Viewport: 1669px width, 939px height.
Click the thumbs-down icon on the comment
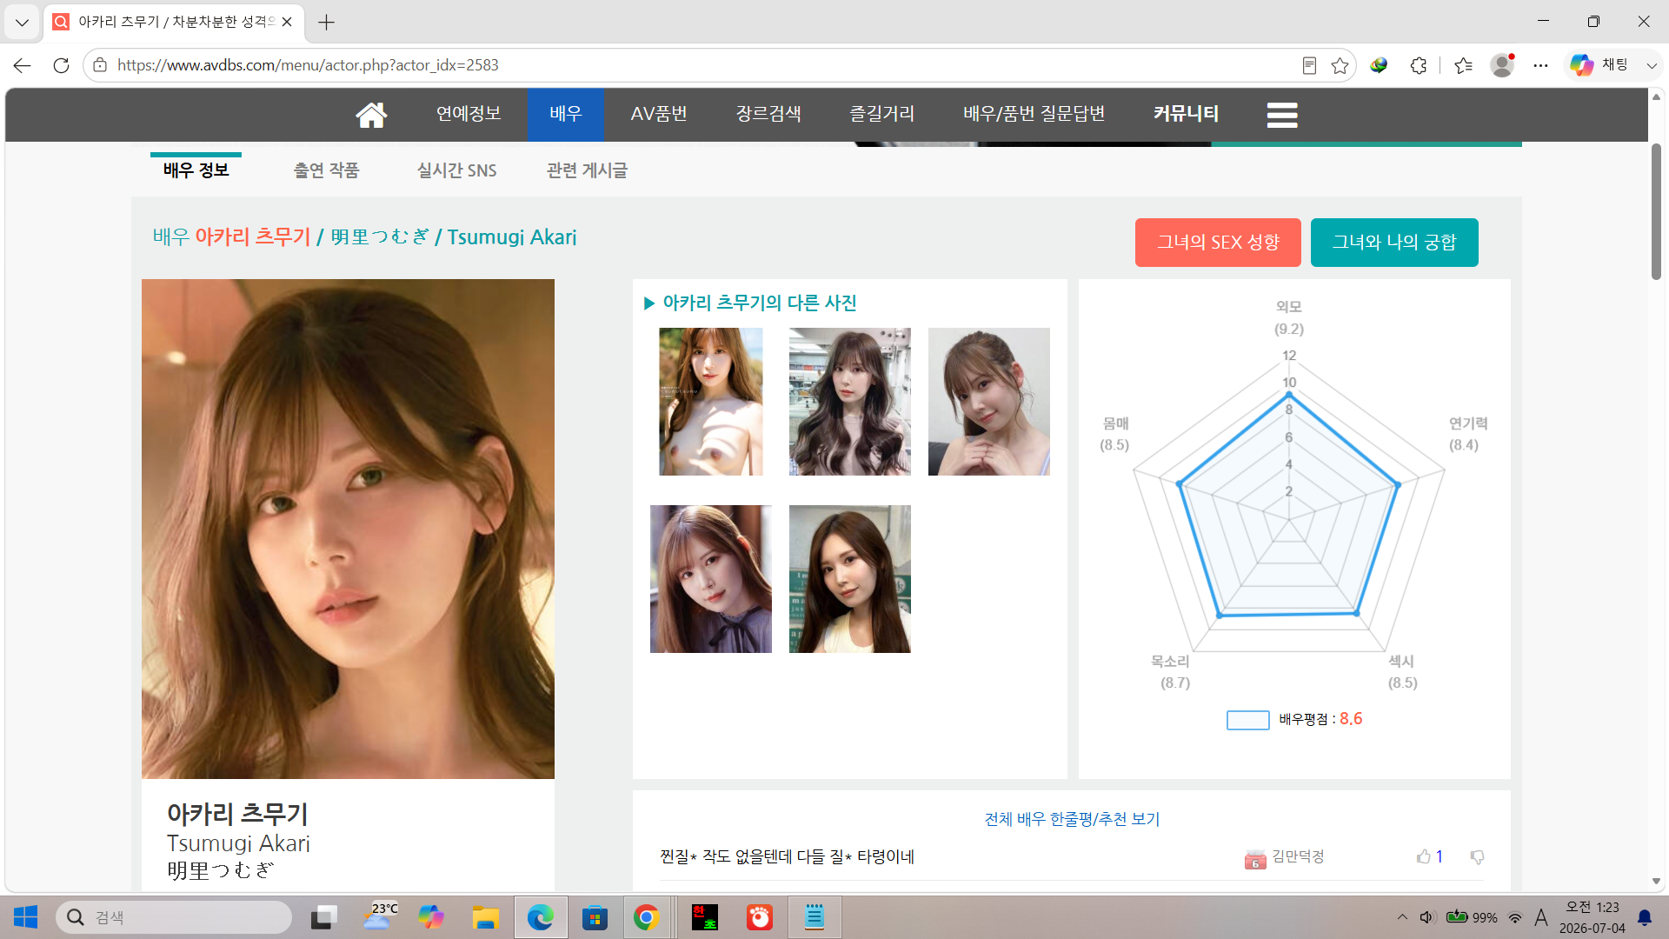click(x=1477, y=856)
